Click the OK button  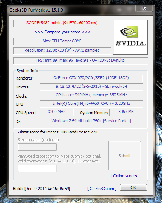click(133, 187)
